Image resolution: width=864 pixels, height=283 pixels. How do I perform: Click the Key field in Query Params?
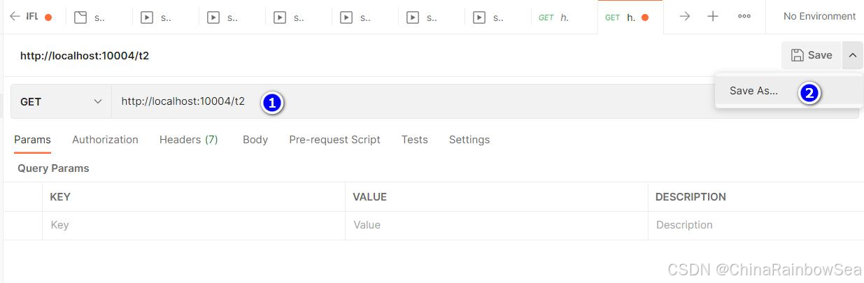tap(193, 225)
